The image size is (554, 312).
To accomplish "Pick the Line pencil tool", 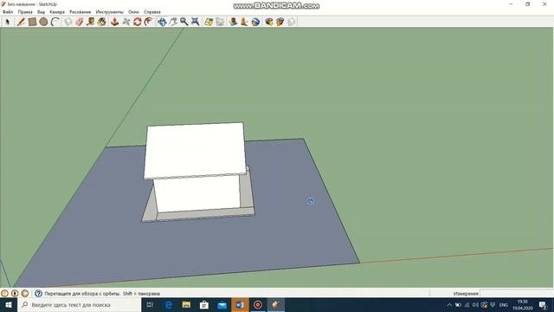I will coord(21,22).
